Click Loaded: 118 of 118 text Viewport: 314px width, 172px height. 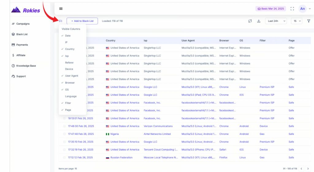click(x=112, y=21)
